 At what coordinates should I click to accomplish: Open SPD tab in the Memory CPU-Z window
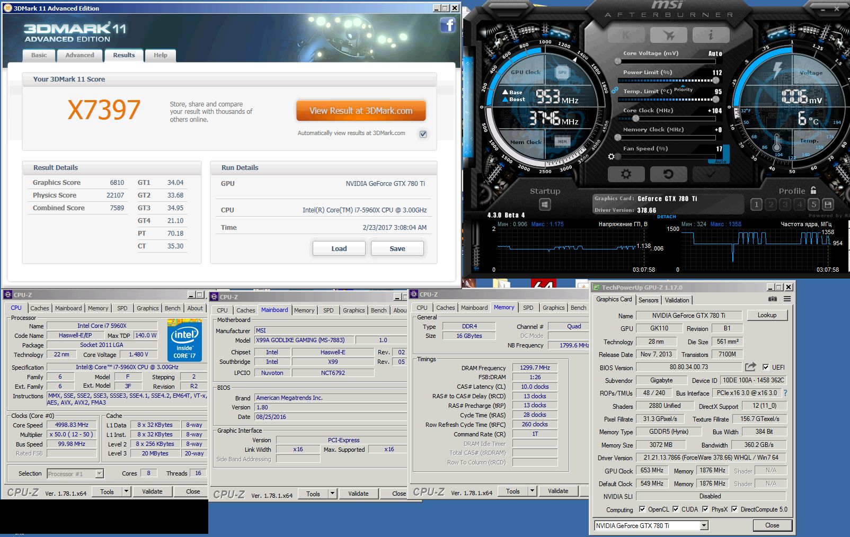(528, 308)
